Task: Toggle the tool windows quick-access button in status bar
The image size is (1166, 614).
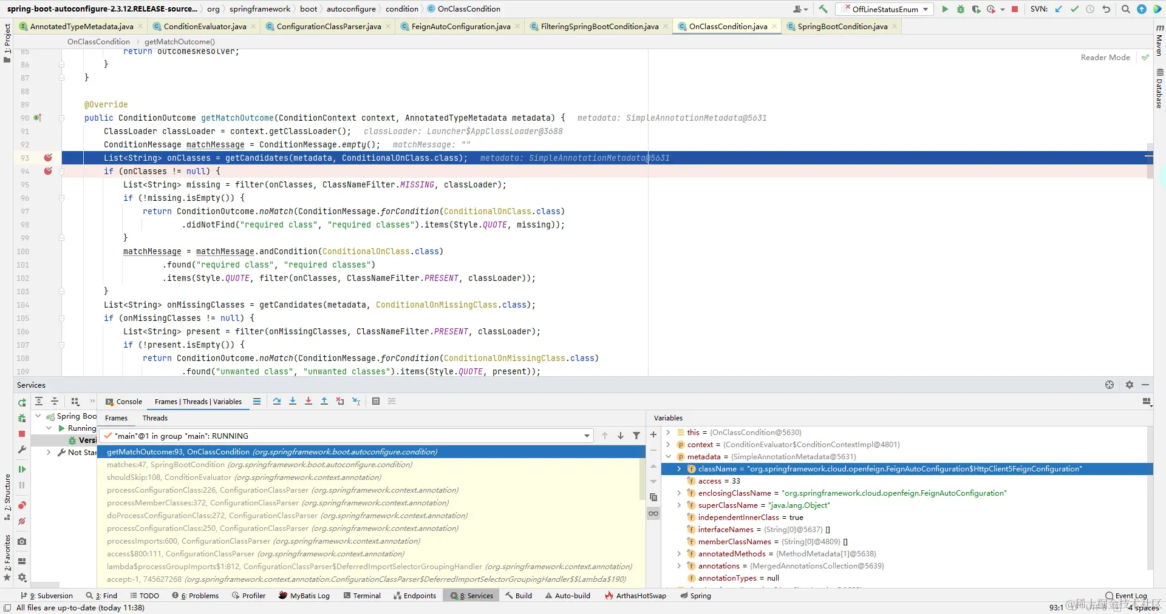Action: (x=7, y=608)
